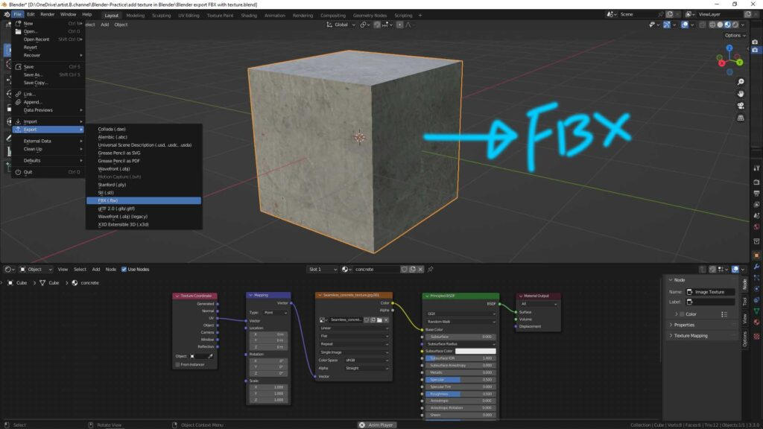Expand the Texture Mapping panel
763x429 pixels.
click(690, 336)
